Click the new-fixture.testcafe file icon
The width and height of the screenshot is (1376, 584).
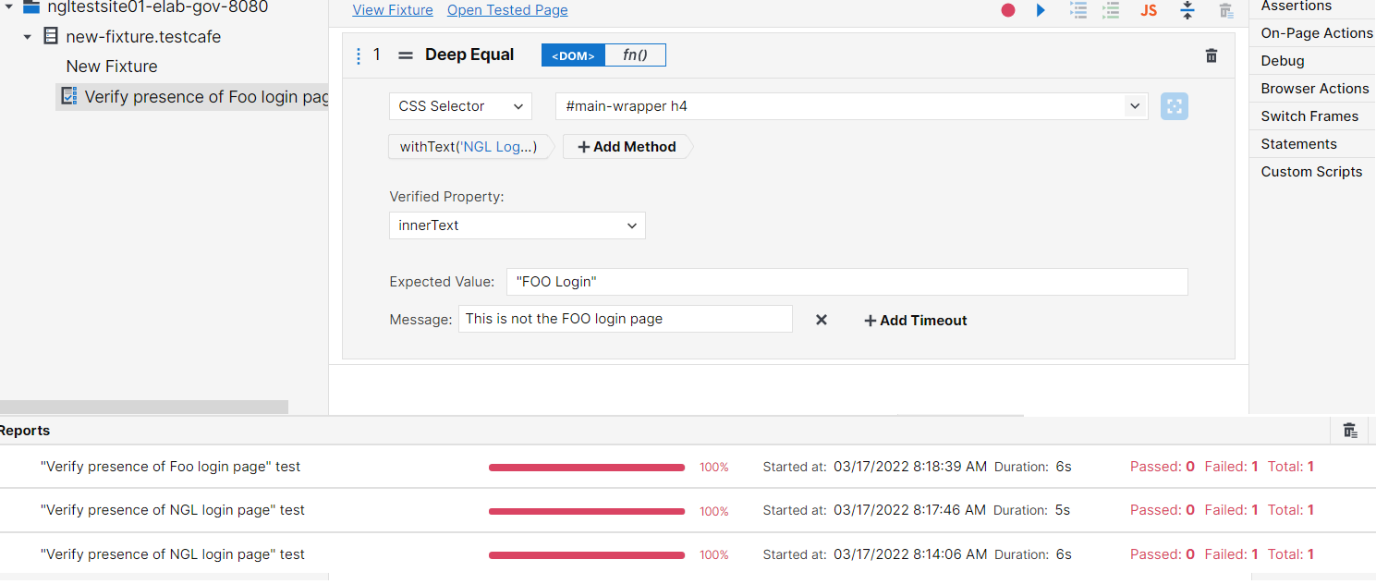click(51, 37)
